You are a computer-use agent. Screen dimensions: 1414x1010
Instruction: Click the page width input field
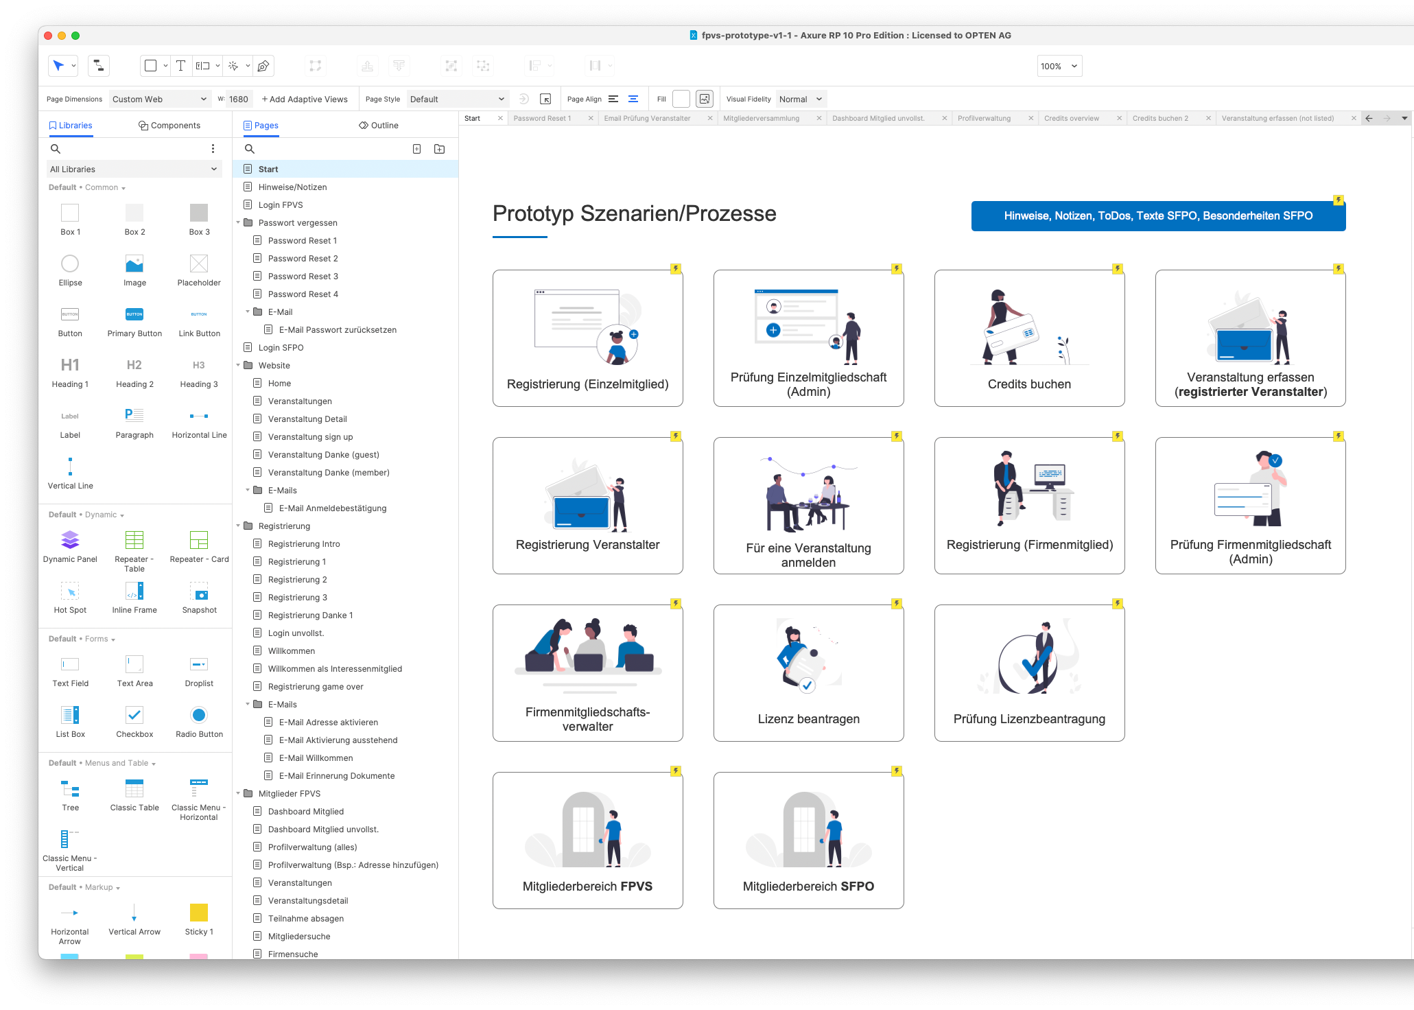point(239,99)
